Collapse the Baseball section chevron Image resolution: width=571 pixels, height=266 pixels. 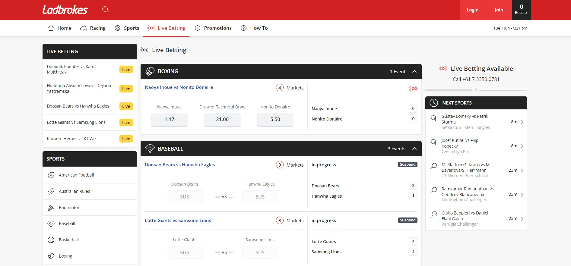pyautogui.click(x=414, y=149)
